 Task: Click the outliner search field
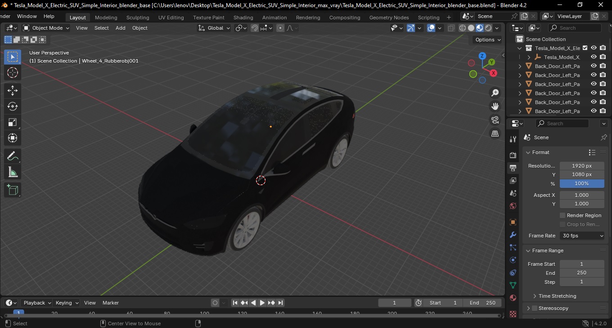[576, 28]
